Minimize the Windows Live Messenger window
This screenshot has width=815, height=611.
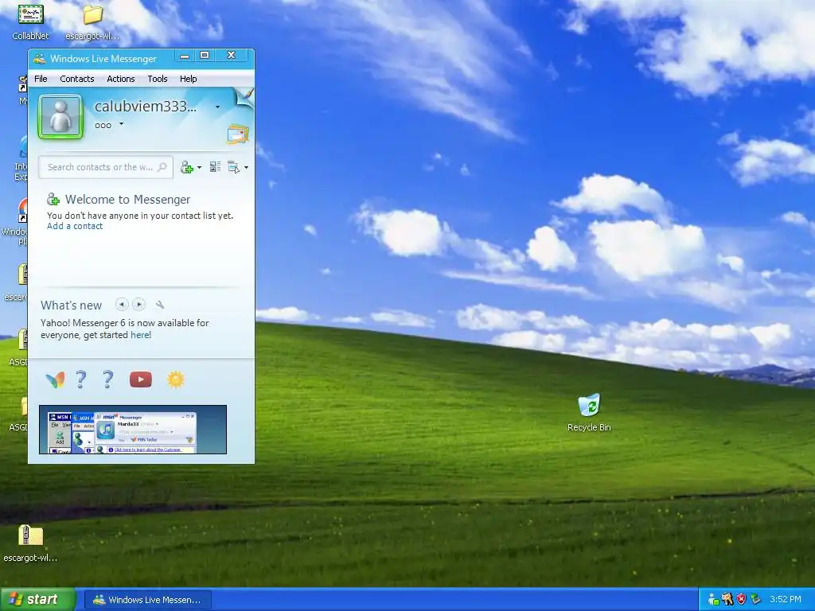tap(185, 56)
